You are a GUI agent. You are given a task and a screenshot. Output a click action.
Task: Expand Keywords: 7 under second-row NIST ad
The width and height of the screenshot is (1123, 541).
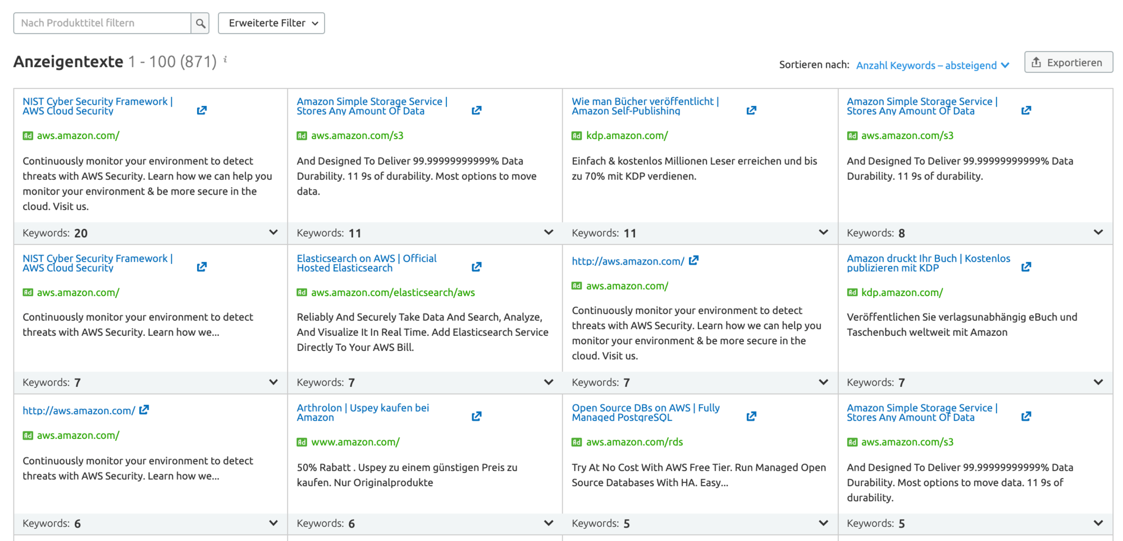point(273,382)
